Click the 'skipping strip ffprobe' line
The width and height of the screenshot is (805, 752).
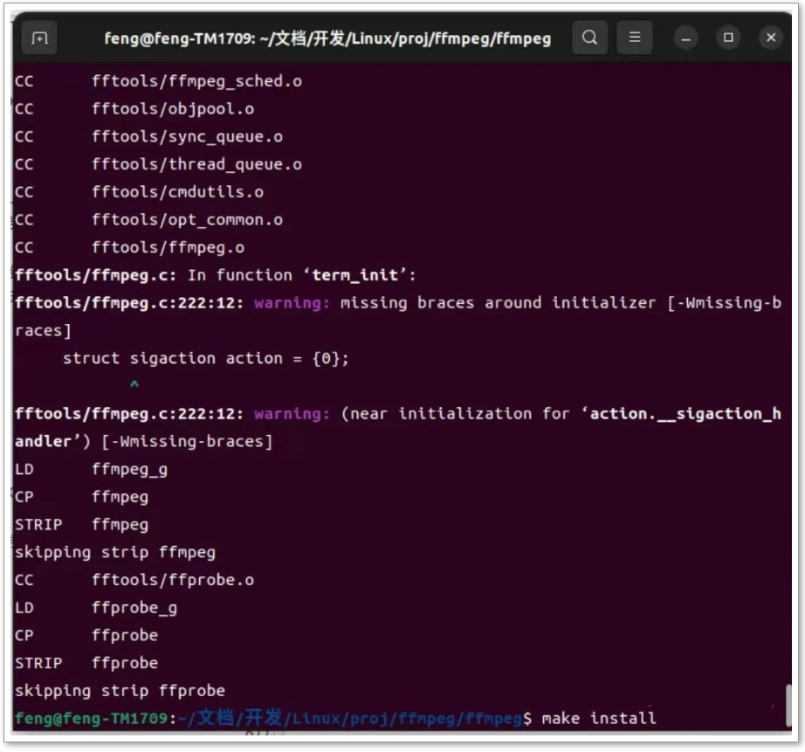[x=120, y=692]
